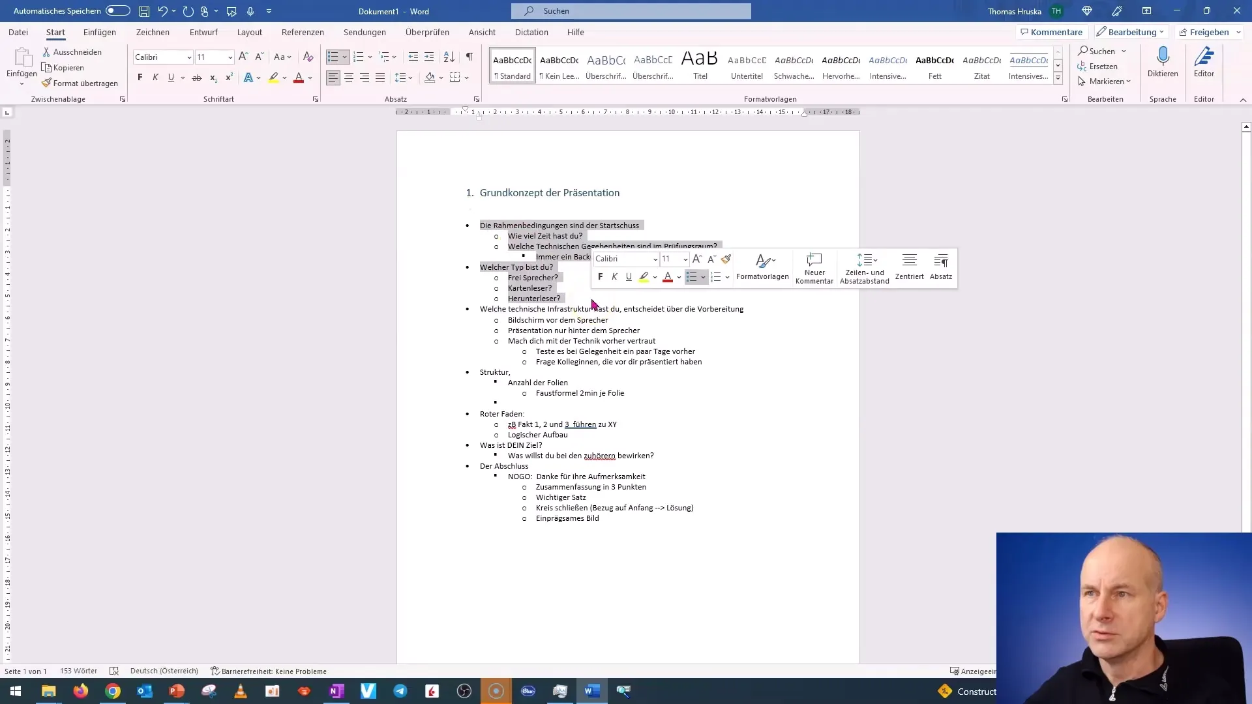1252x704 pixels.
Task: Click the Suchen search box
Action: point(631,11)
